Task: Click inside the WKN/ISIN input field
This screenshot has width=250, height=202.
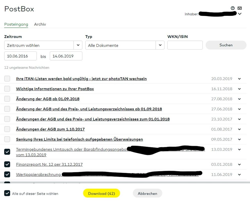Action: coord(185,45)
